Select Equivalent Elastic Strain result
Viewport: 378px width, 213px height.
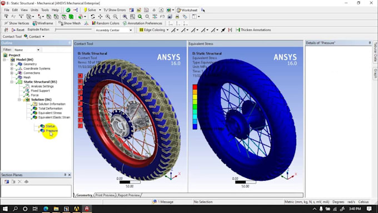click(x=54, y=117)
